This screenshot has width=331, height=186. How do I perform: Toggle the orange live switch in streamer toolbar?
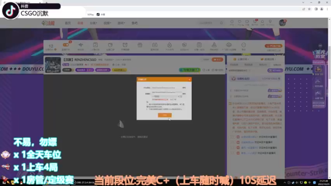[66, 45]
